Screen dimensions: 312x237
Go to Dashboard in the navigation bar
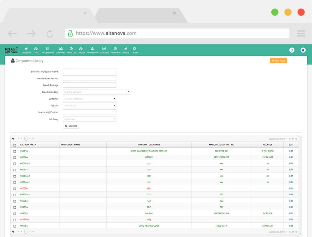(26, 50)
